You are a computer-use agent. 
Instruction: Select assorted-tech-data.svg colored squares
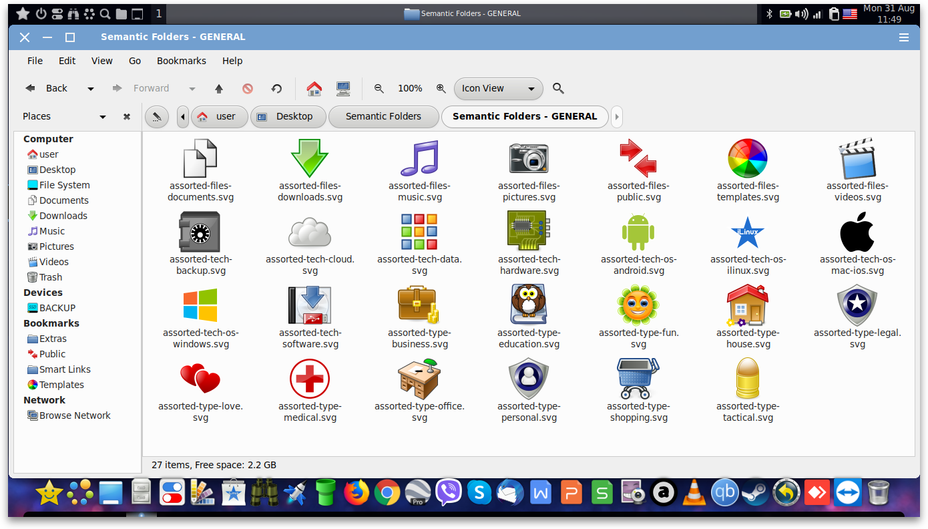[x=419, y=232]
